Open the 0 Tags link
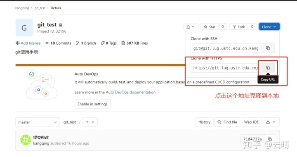 108,43
